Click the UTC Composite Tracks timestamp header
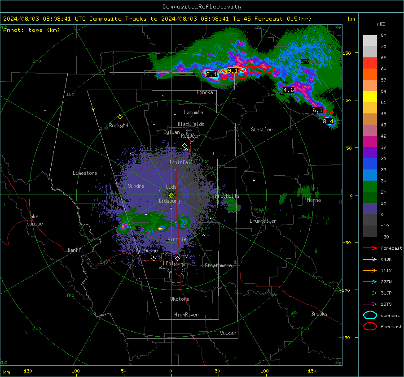This screenshot has width=404, height=377. pyautogui.click(x=157, y=19)
